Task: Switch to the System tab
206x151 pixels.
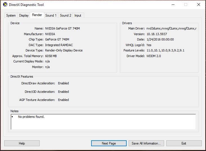Action: pyautogui.click(x=11, y=15)
